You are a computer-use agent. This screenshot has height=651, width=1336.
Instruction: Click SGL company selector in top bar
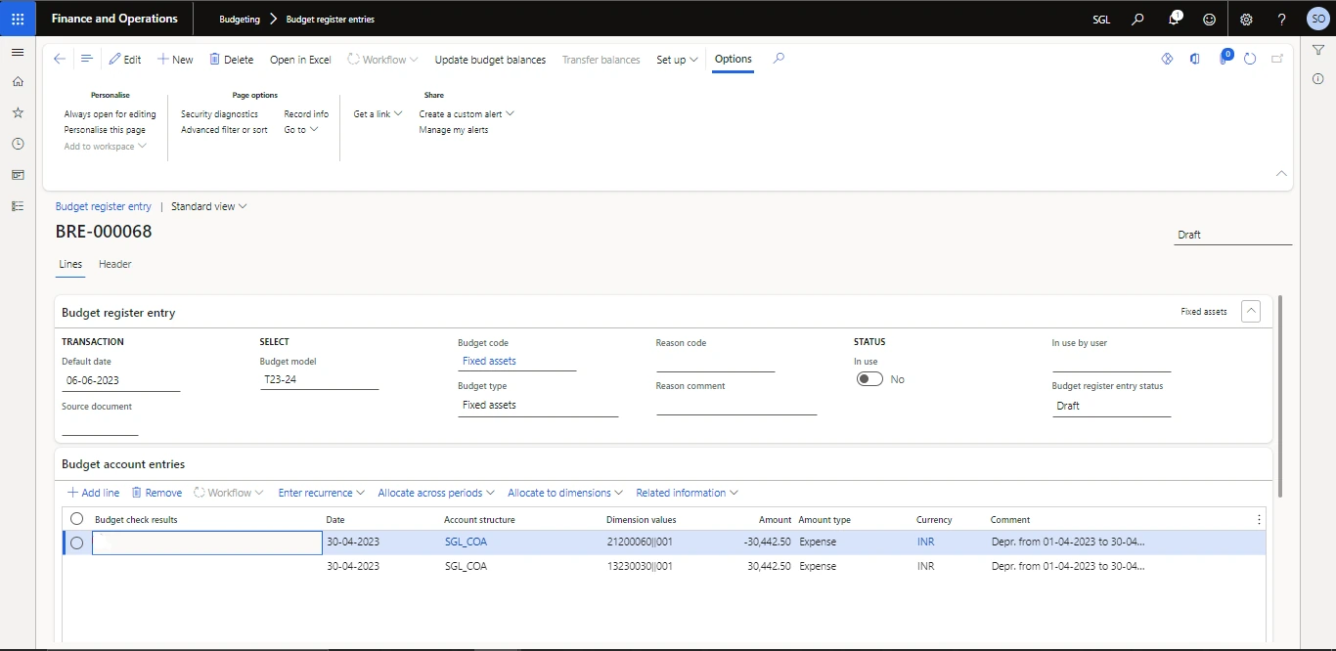tap(1101, 19)
